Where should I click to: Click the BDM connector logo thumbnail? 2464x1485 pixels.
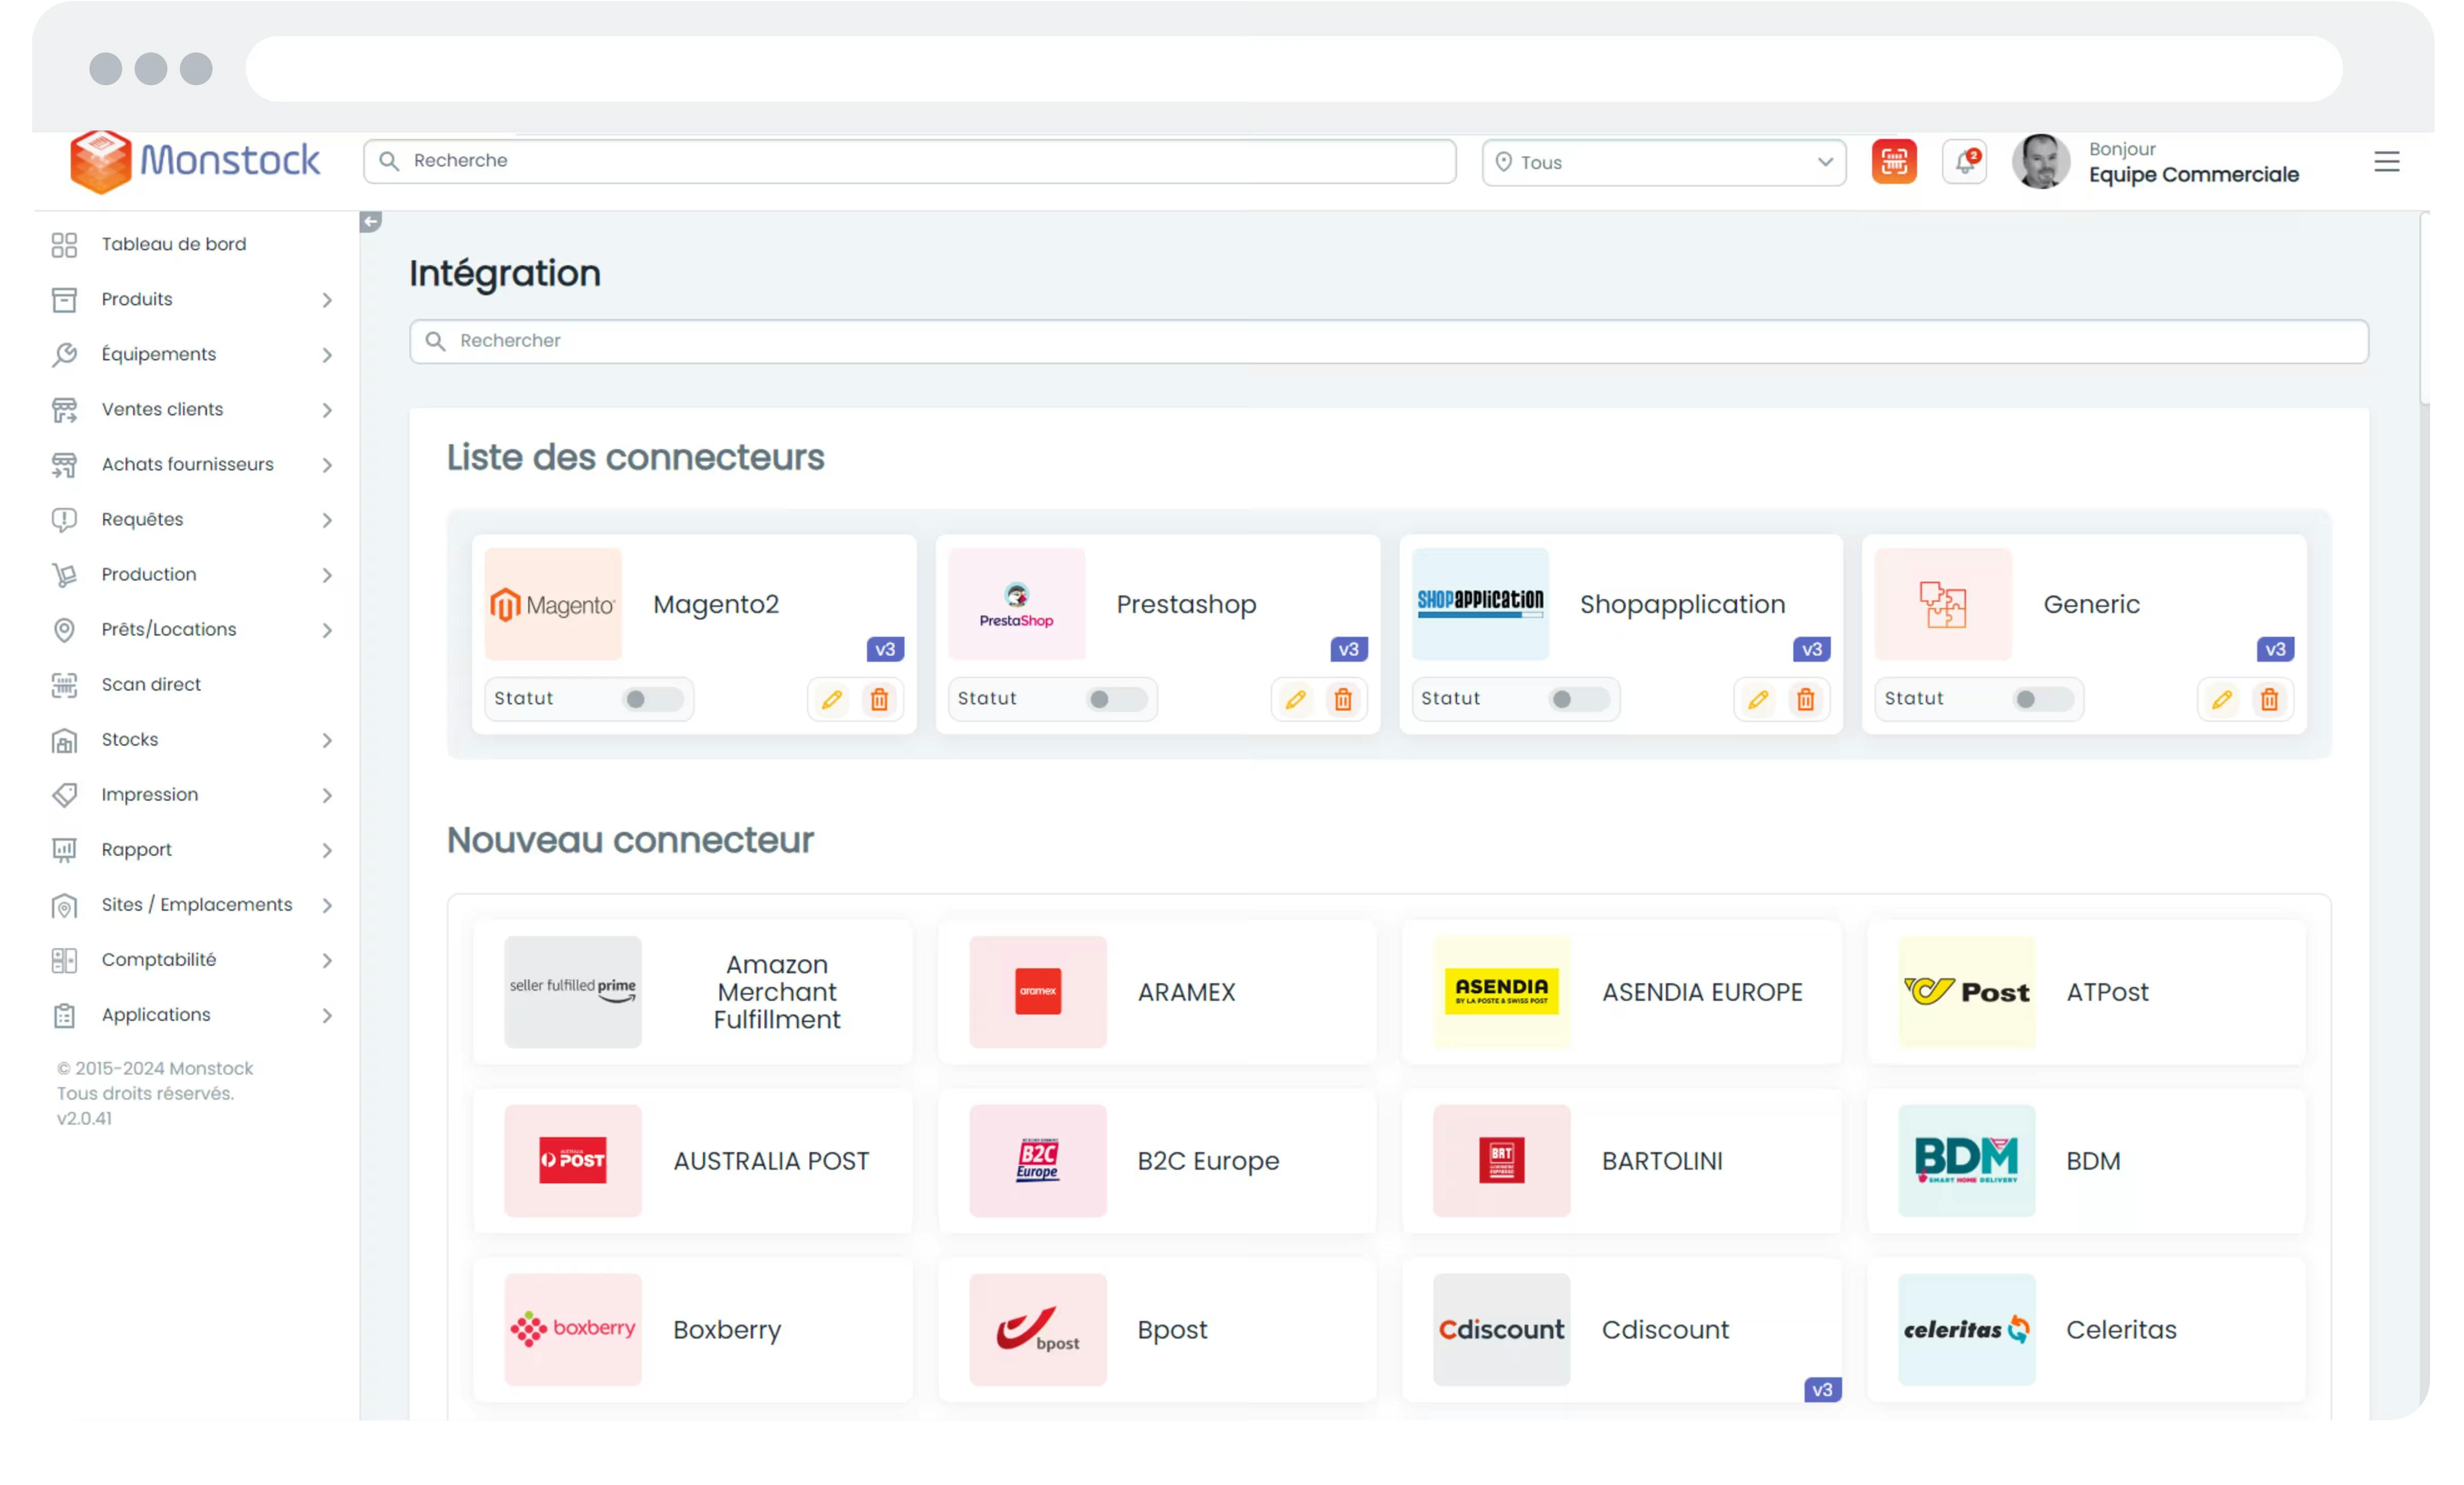1966,1161
